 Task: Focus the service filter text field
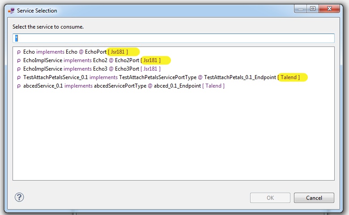174,38
